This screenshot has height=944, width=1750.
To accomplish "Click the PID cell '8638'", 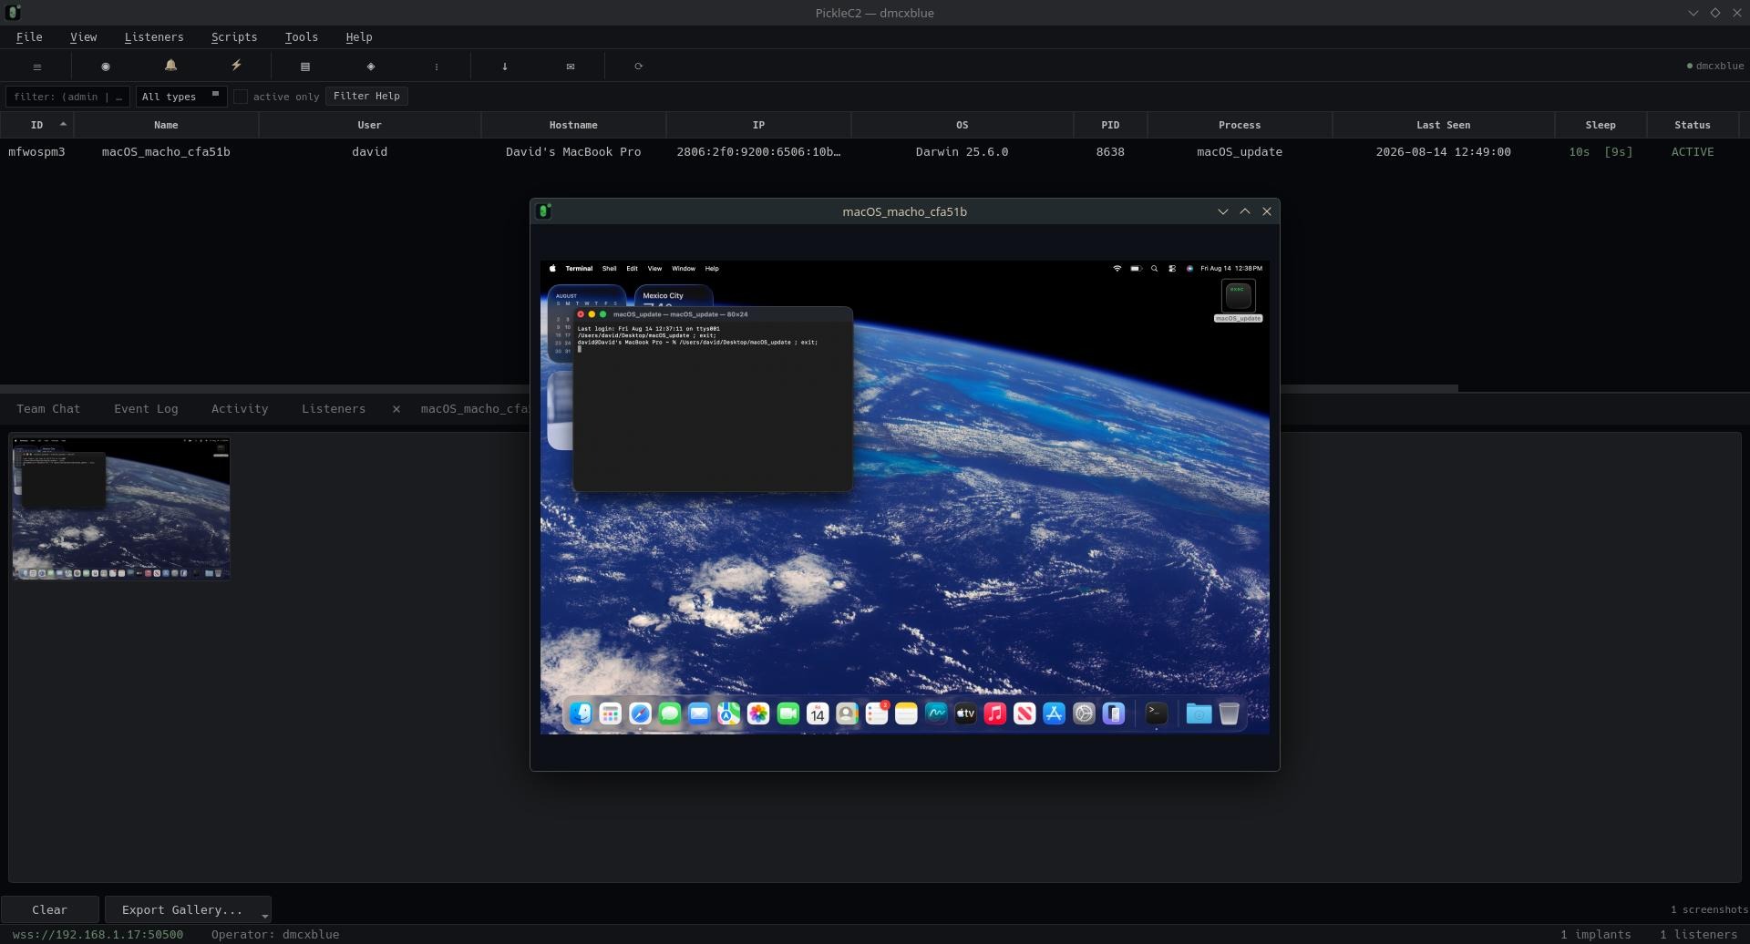I will click(x=1110, y=152).
